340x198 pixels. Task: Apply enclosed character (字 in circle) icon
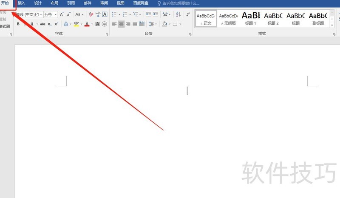pyautogui.click(x=104, y=24)
